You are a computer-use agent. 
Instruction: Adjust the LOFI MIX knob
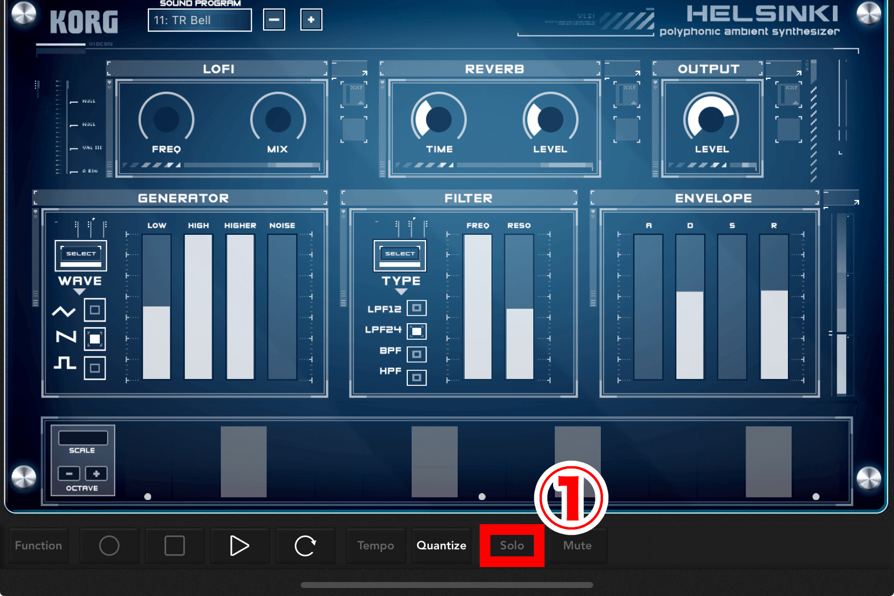(278, 119)
